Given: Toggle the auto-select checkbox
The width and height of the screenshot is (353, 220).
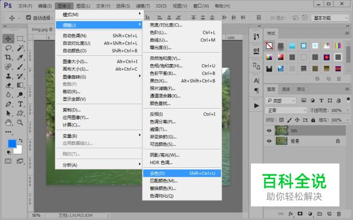Looking at the screenshot, I should (28, 17).
